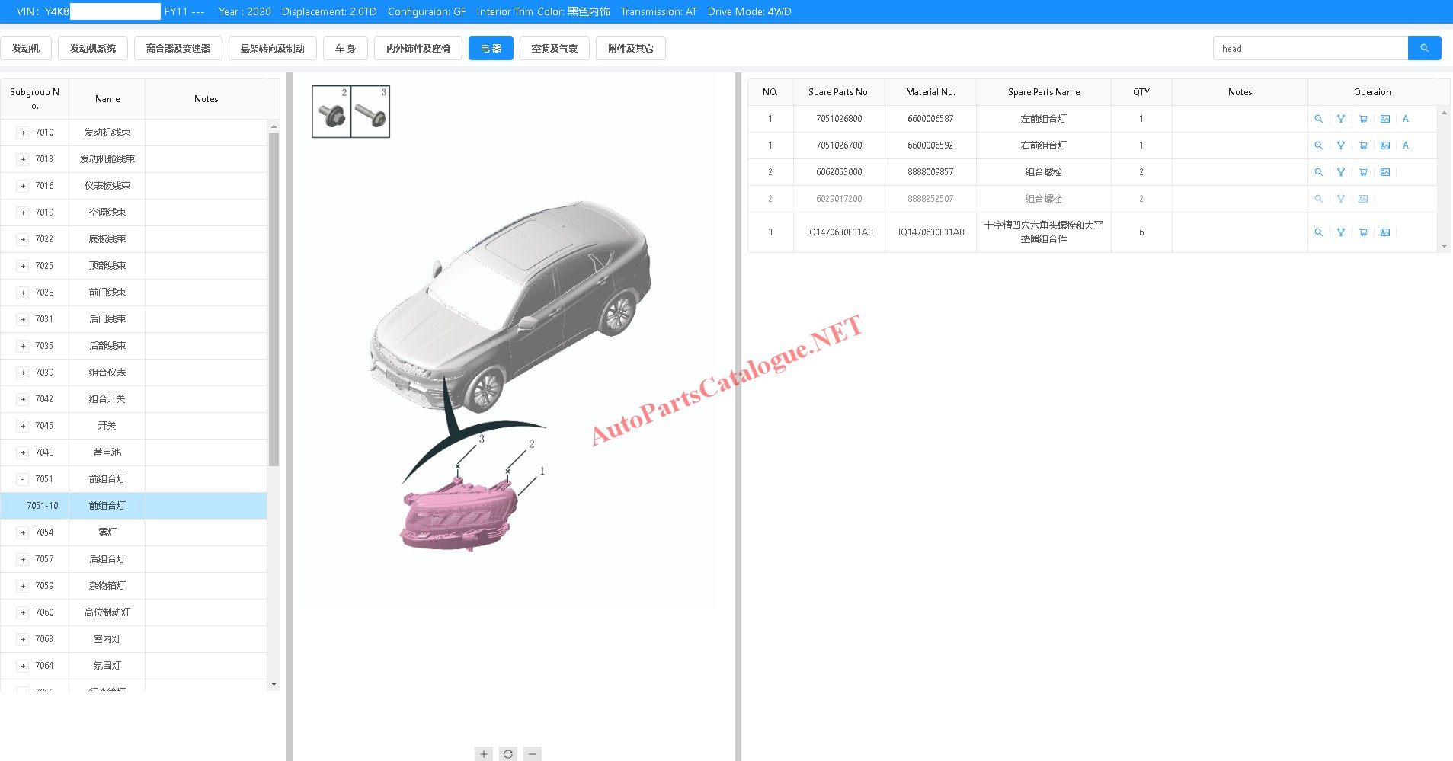
Task: Select tree item 7051-10 前组合灯
Action: [x=107, y=506]
